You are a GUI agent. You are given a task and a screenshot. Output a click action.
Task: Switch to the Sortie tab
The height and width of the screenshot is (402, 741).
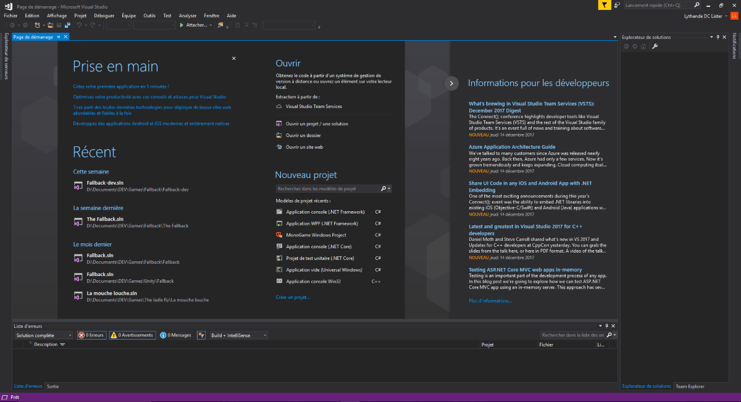(52, 387)
